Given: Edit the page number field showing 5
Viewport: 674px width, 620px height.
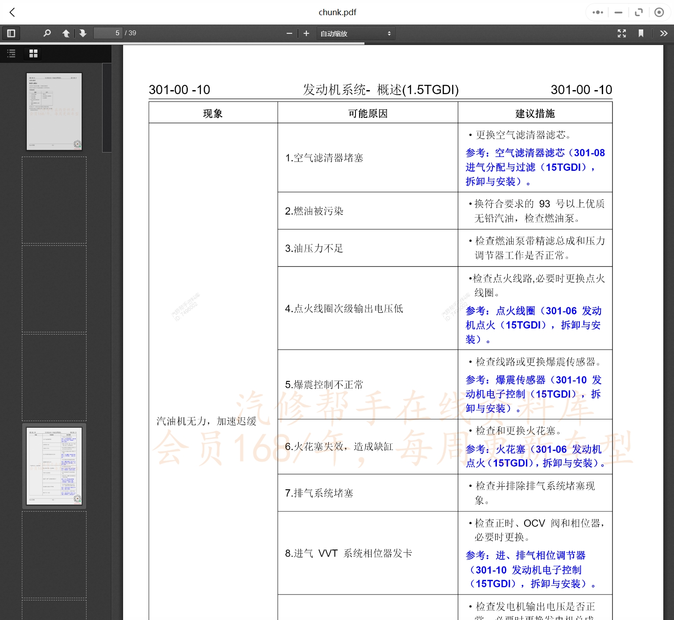Looking at the screenshot, I should tap(108, 33).
